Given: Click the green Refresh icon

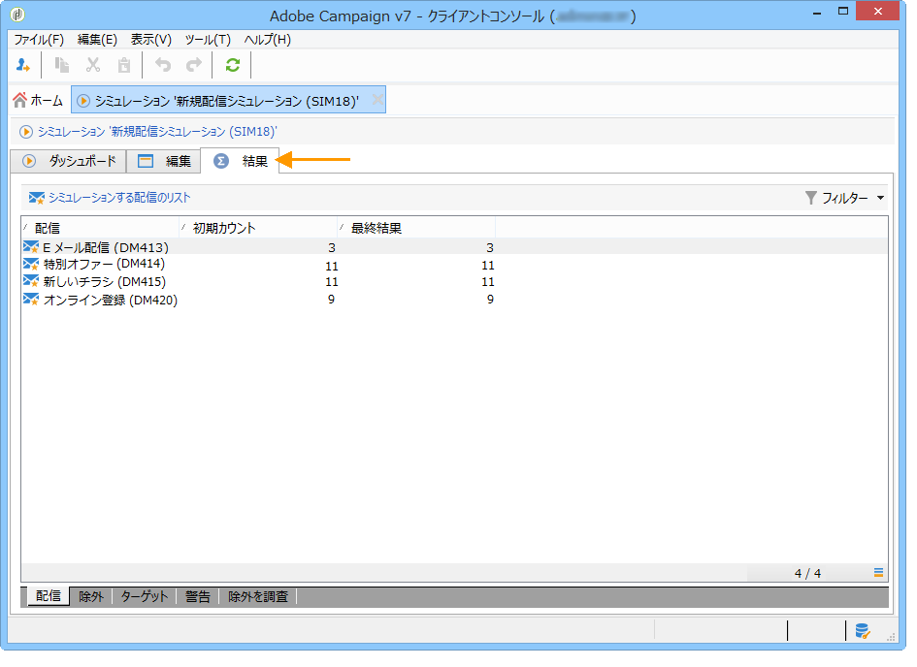Looking at the screenshot, I should 233,65.
